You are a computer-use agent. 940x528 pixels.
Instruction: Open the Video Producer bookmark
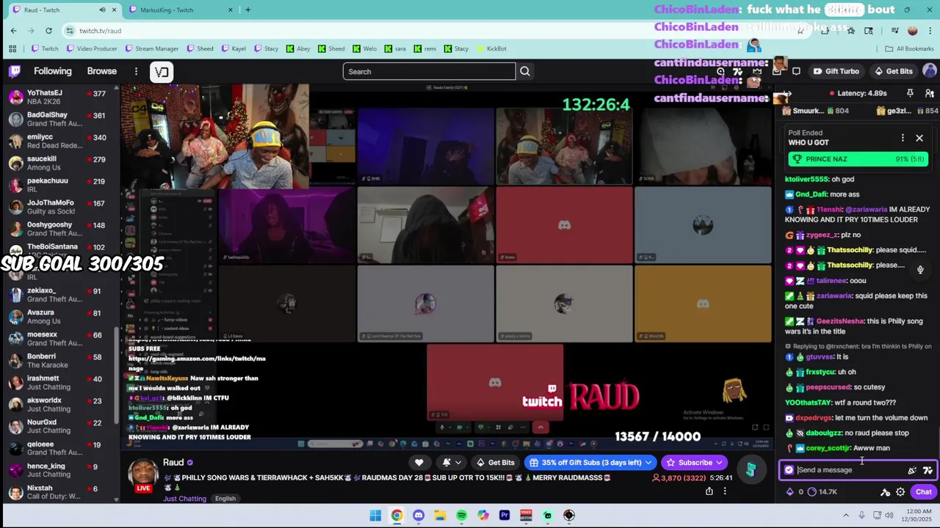pos(92,48)
